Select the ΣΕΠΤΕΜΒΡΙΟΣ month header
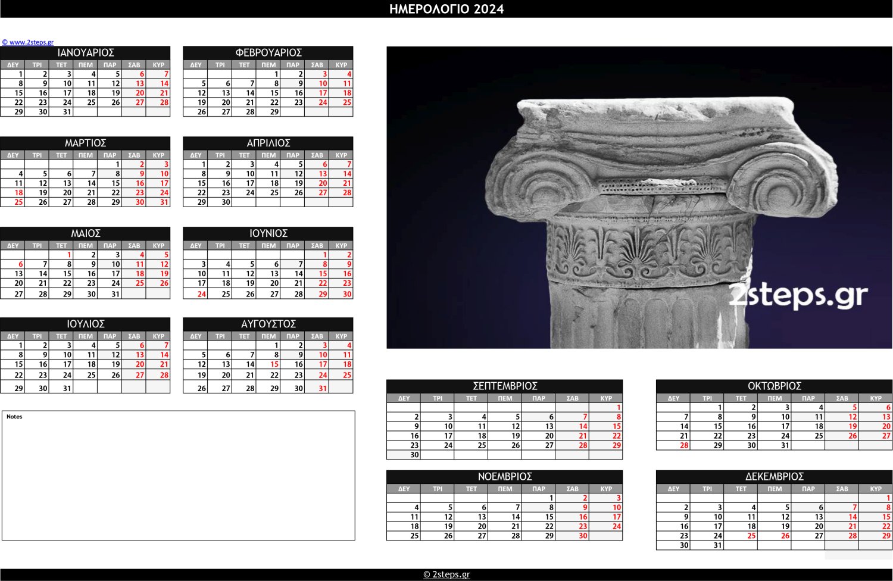Screen dimensions: 893x581 [504, 386]
